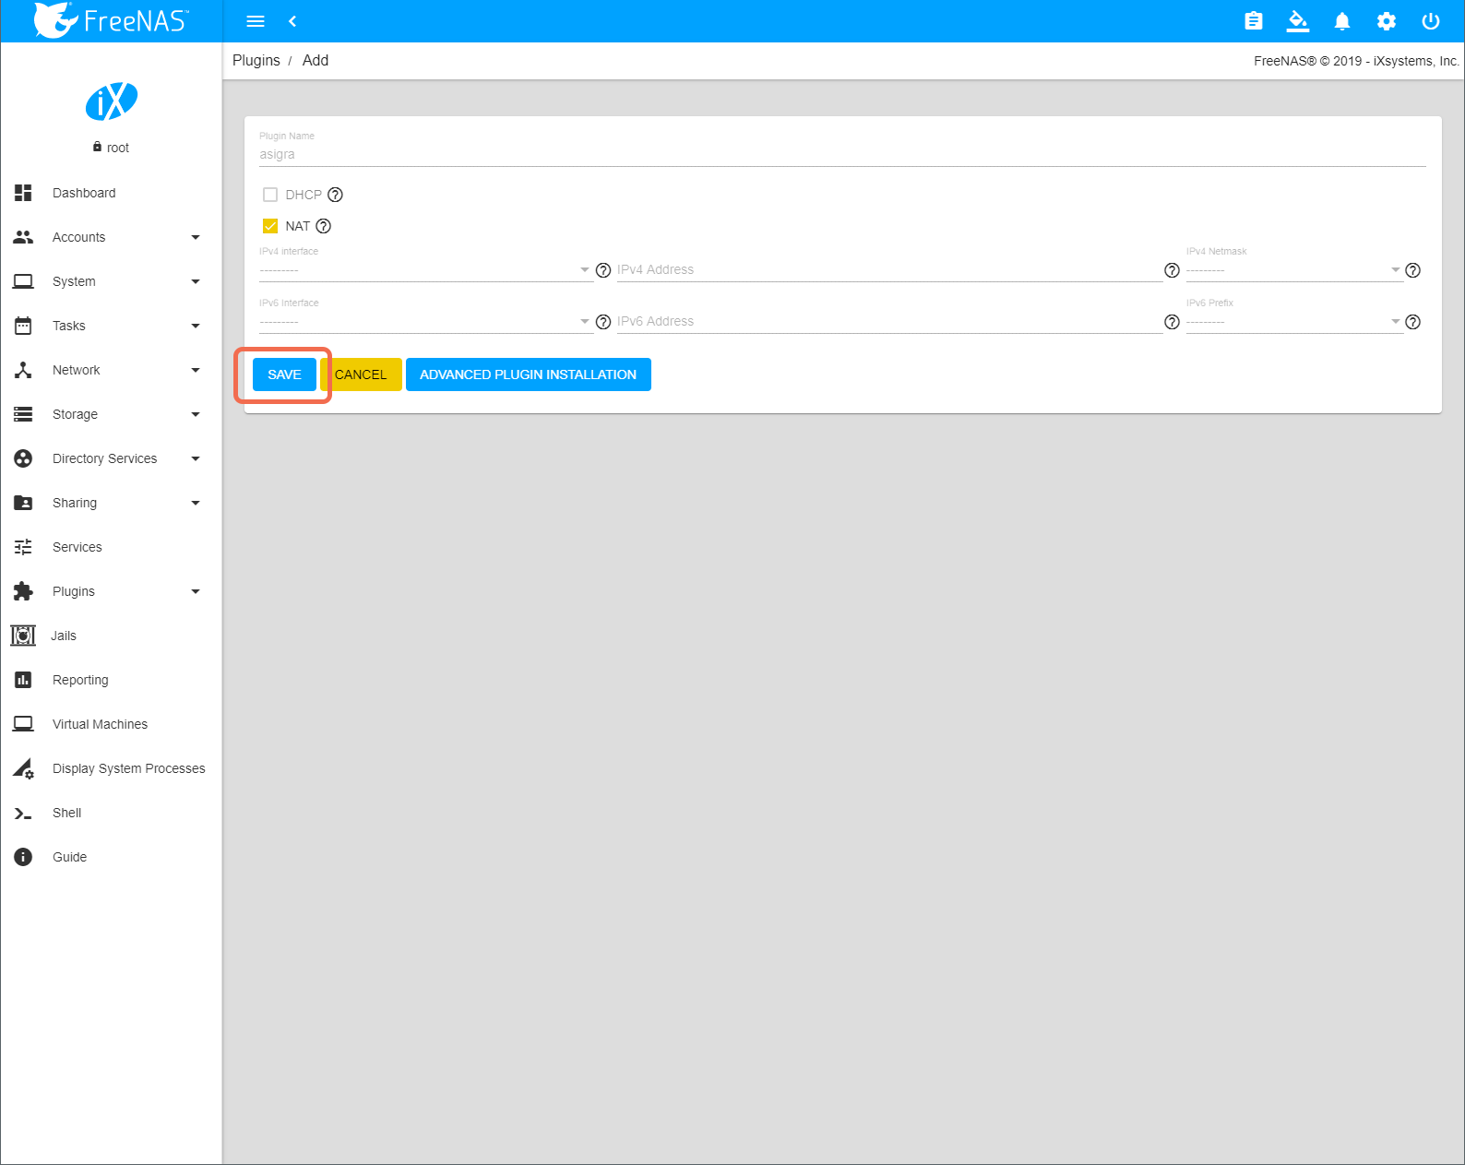Open the theme paint bucket icon

pyautogui.click(x=1298, y=21)
